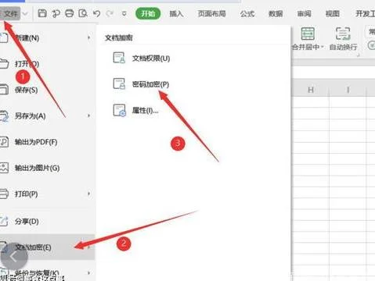Click the save icon in quick toolbar
Image resolution: width=375 pixels, height=281 pixels.
tap(42, 13)
